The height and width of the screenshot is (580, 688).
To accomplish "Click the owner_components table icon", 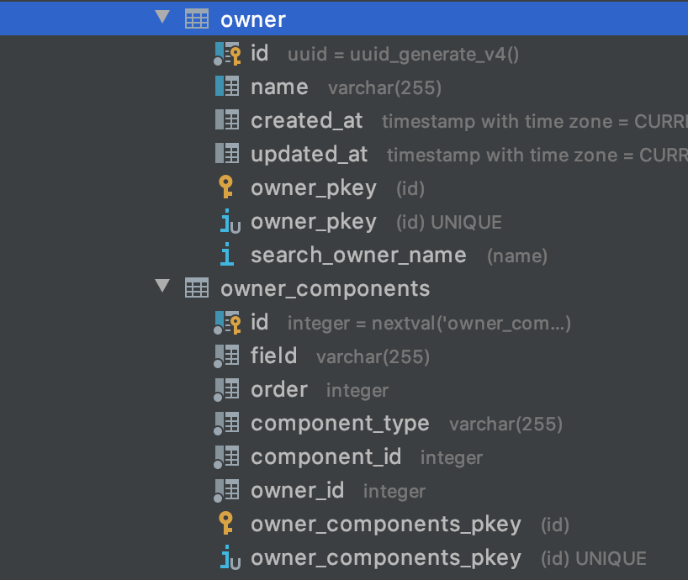I will [x=197, y=287].
